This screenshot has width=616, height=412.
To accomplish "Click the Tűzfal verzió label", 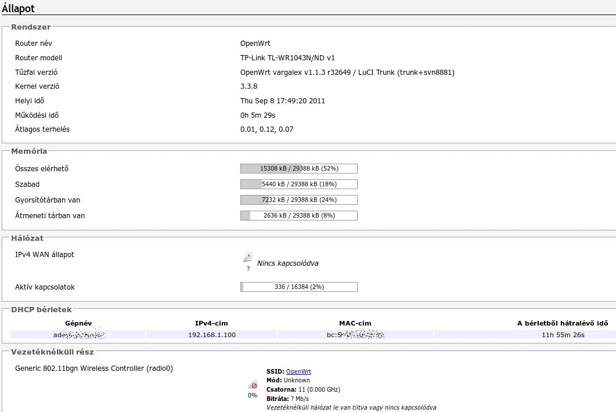I will pos(36,73).
